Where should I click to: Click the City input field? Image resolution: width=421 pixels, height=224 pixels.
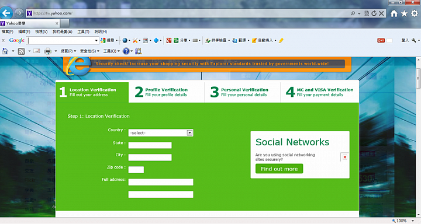[x=150, y=157]
